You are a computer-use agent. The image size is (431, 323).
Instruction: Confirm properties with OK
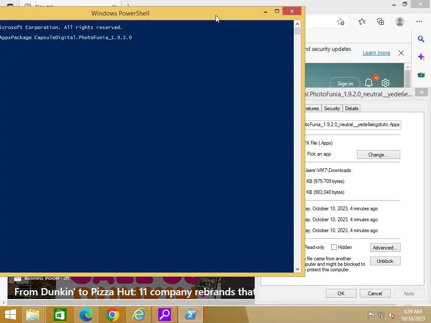[341, 293]
